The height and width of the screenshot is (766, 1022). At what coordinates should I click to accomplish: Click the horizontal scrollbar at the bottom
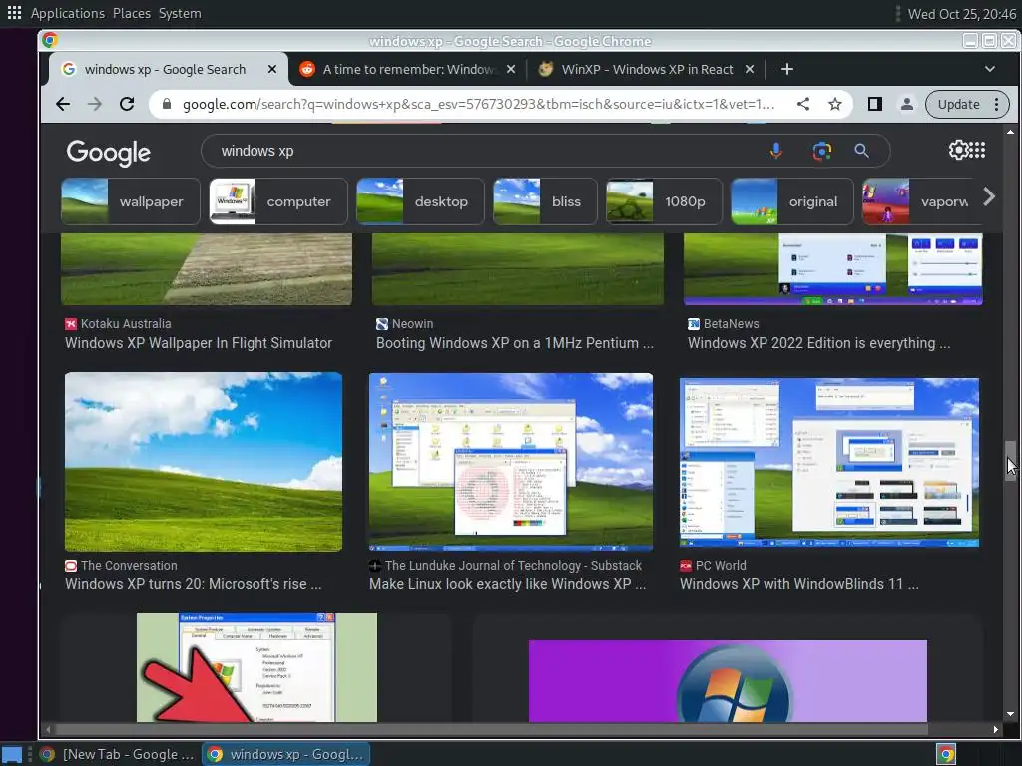pos(491,729)
